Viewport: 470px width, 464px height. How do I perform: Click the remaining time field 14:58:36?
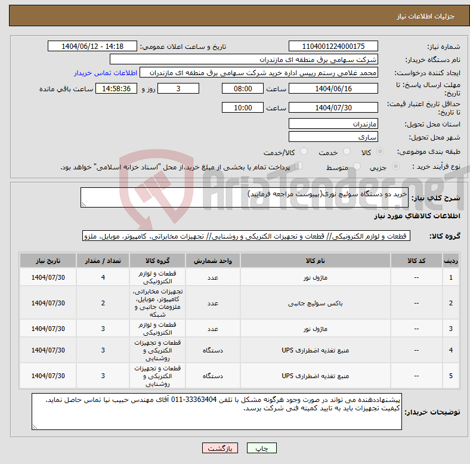point(116,88)
